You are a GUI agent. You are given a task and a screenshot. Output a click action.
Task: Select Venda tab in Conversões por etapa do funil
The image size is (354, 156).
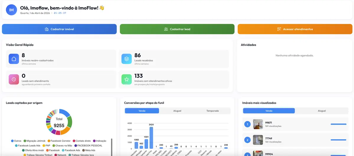click(x=142, y=111)
